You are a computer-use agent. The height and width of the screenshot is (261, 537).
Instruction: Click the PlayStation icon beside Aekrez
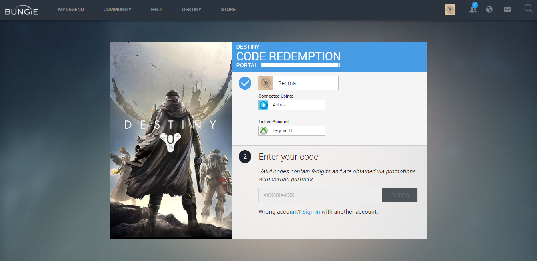[263, 105]
